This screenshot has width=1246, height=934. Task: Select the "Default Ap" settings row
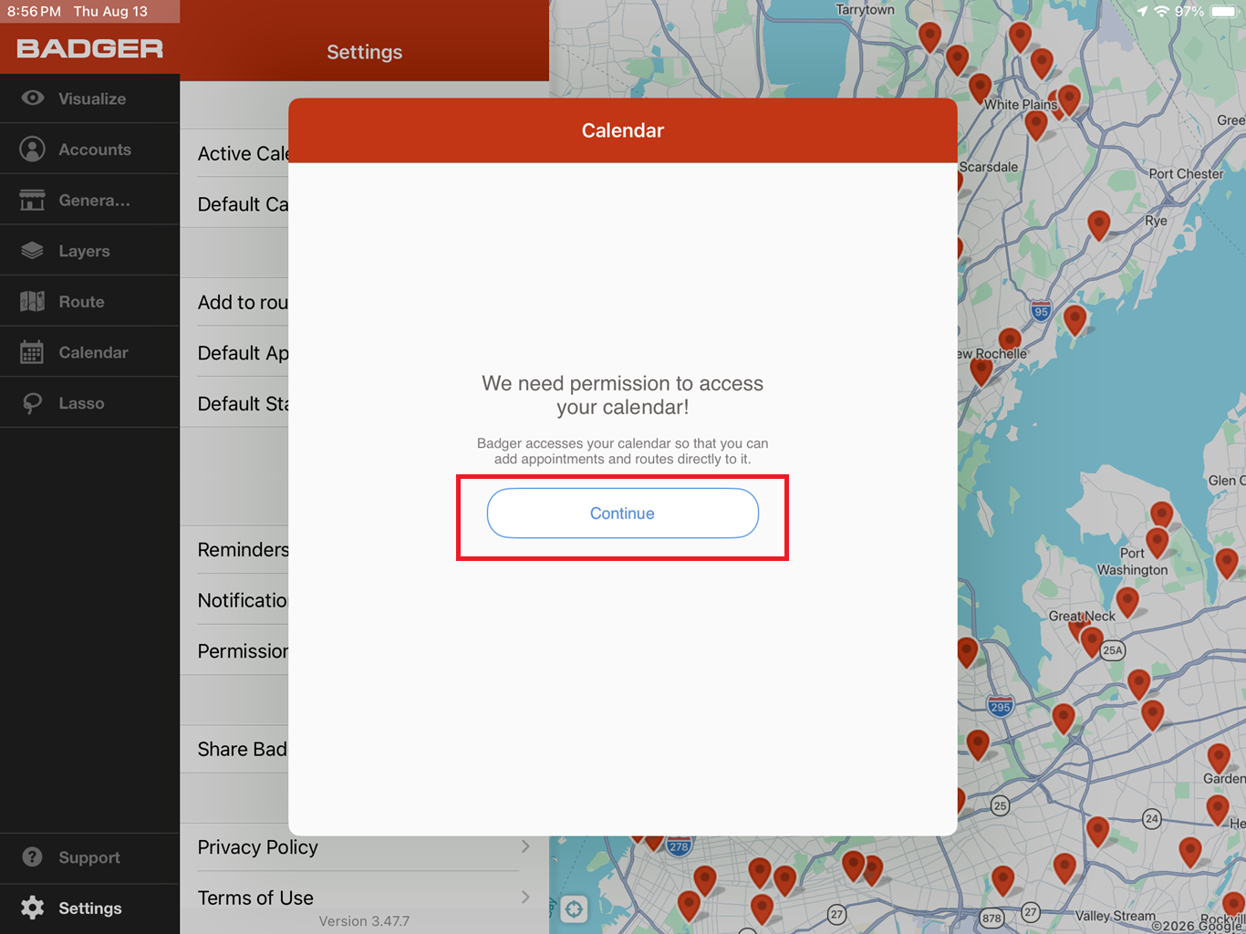[234, 353]
